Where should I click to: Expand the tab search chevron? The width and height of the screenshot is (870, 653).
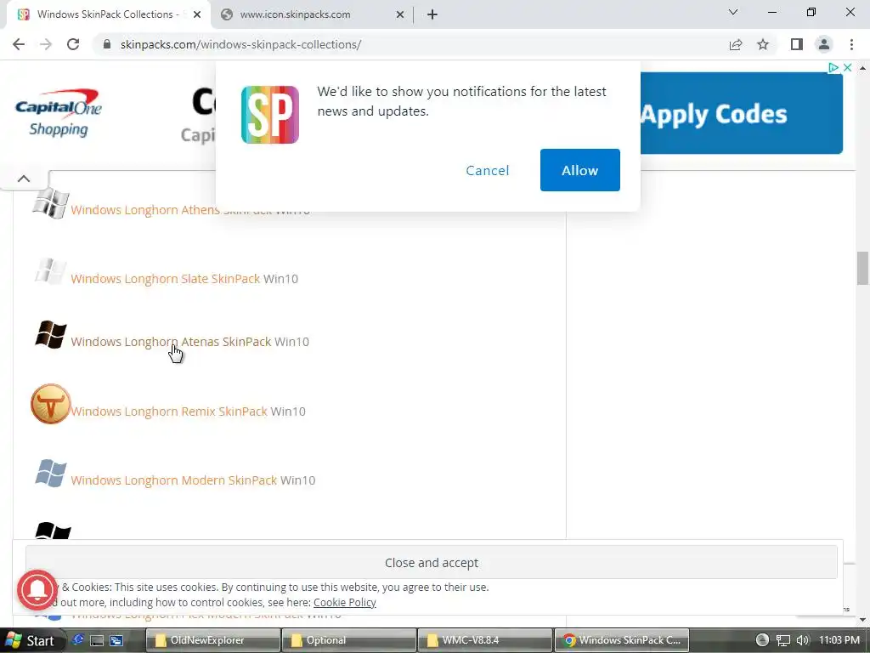click(733, 12)
